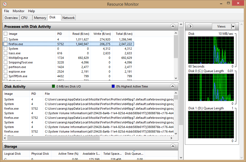Sort Storage by Active Time (%) column
Viewport: 246px width, 162px height.
[66, 154]
